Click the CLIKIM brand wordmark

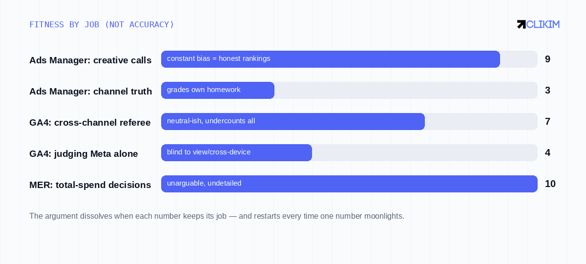tap(543, 24)
